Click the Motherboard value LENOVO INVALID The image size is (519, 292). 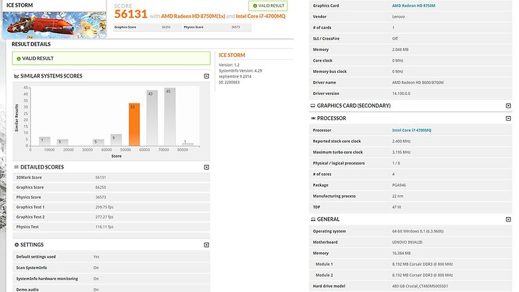click(407, 242)
